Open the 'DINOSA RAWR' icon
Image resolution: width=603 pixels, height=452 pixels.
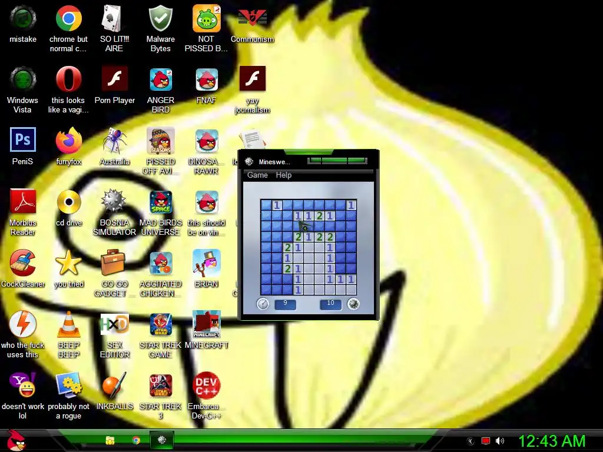[207, 140]
